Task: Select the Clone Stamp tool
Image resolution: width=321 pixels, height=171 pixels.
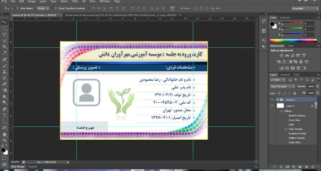Action: point(4,72)
